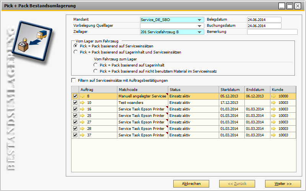This screenshot has width=306, height=191.
Task: Click the link arrow for order 8
Action: click(82, 96)
